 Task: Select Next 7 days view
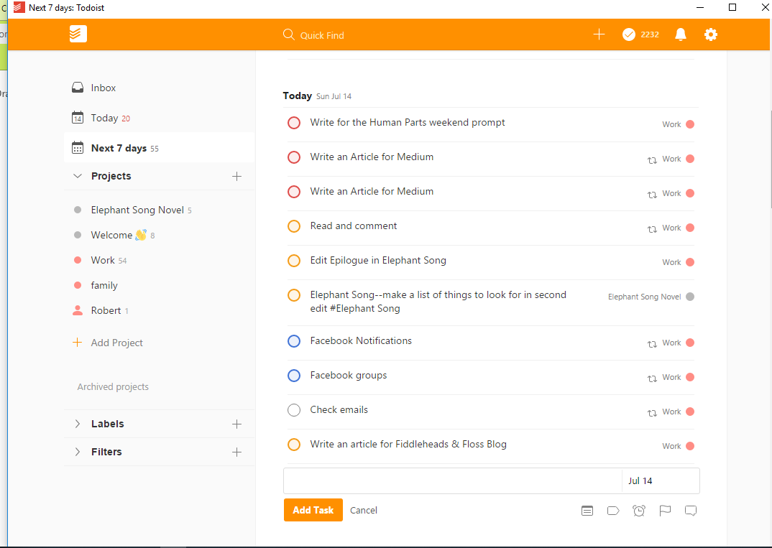(159, 147)
